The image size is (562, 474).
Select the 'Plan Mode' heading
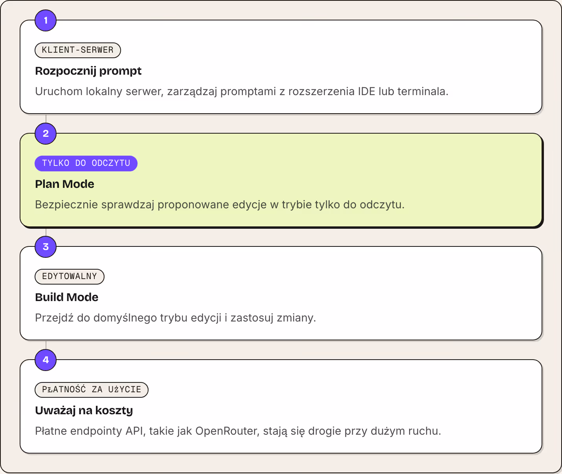(64, 184)
